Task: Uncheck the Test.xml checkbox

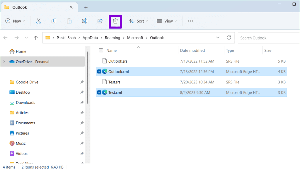Action: 99,92
